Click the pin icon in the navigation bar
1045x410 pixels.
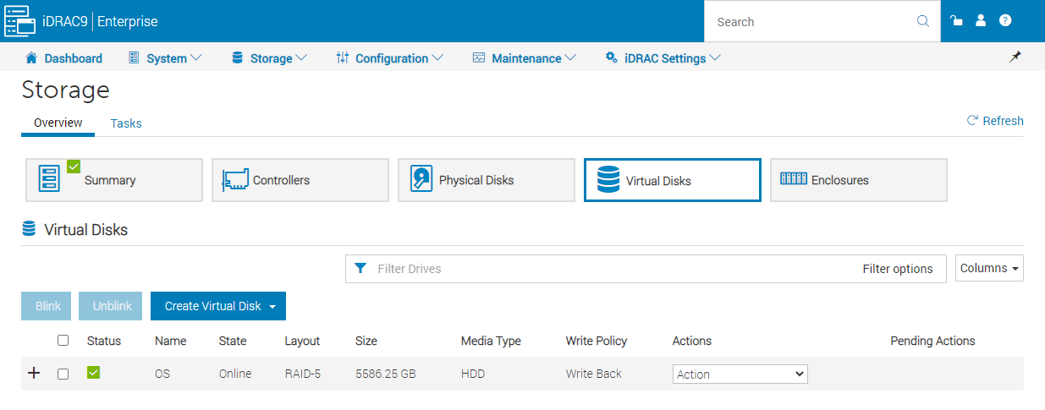pos(1015,57)
